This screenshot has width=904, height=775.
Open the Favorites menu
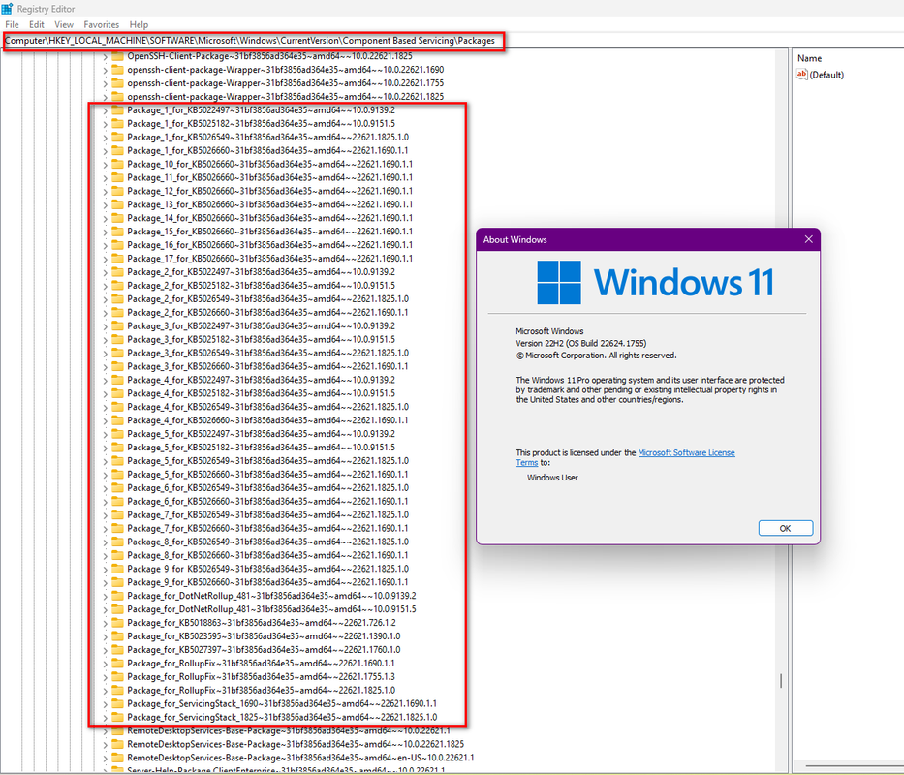point(102,25)
